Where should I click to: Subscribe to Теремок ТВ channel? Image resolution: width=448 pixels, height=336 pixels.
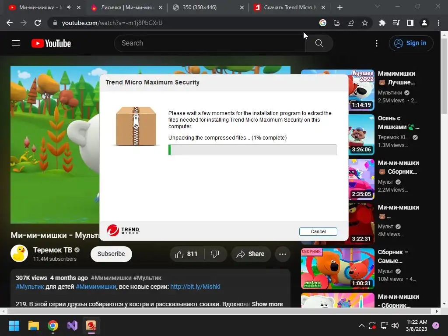coord(111,254)
